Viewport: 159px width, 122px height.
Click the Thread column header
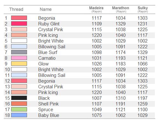click(16, 9)
